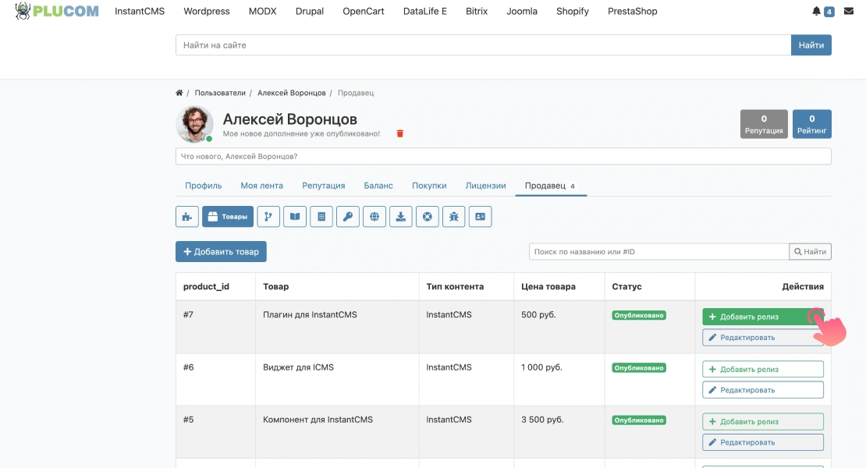This screenshot has width=866, height=468.
Task: Open the key licenses section
Action: pyautogui.click(x=348, y=216)
